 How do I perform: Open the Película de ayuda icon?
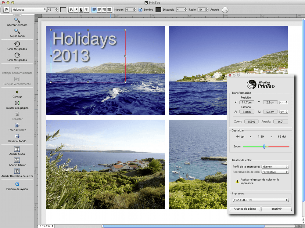17,184
